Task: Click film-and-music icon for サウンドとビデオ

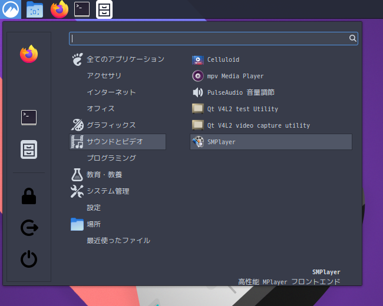Action: 77,142
